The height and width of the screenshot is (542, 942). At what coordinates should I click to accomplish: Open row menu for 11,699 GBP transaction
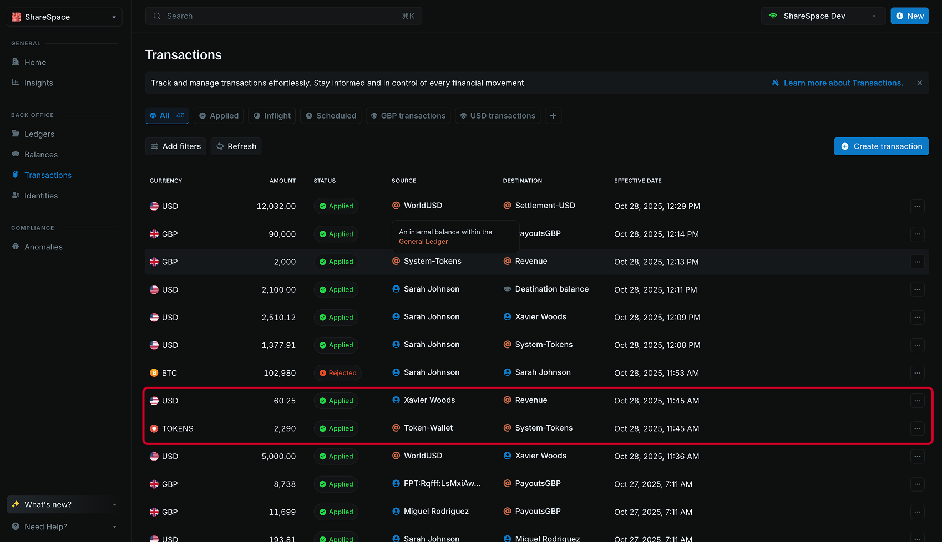pos(918,512)
